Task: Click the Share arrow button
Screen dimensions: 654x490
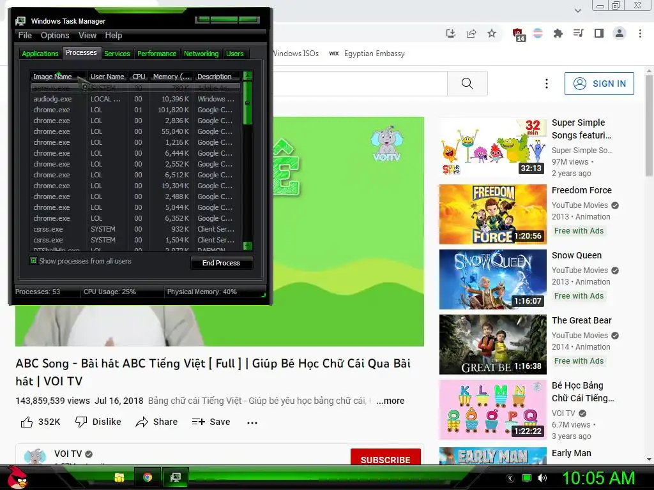Action: (x=157, y=422)
